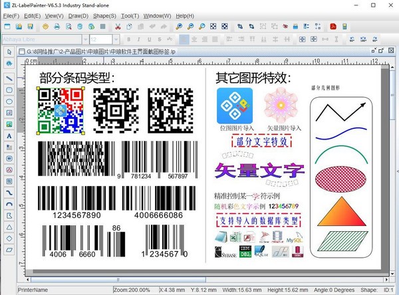Select the ellipse drawing tool
The width and height of the screenshot is (399, 295).
(9, 102)
